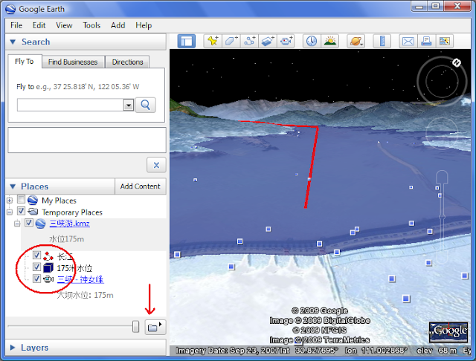Open the Edit menu
This screenshot has width=476, height=361.
click(x=39, y=25)
